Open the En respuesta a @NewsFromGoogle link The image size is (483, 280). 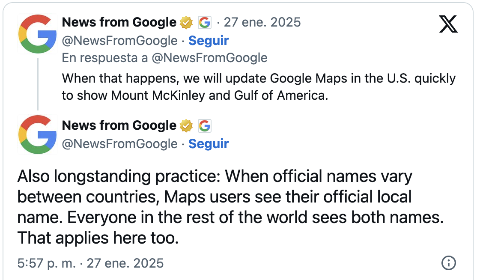pyautogui.click(x=164, y=58)
